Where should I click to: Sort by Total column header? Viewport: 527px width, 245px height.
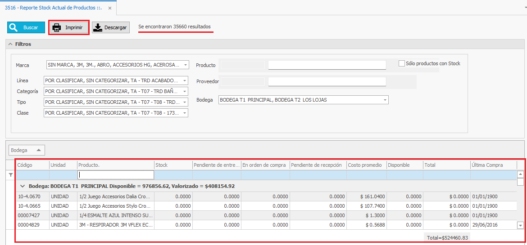tap(447, 165)
